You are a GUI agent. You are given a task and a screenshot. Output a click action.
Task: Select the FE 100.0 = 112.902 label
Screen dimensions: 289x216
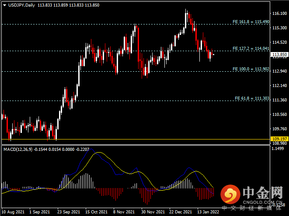(251, 69)
